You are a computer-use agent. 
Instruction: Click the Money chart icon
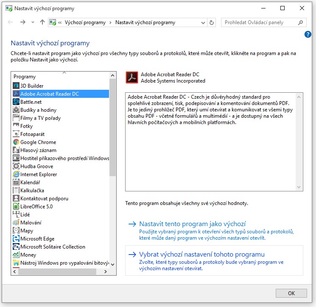pos(16,254)
